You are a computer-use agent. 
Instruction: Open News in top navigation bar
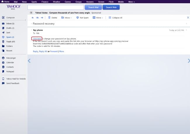coord(24,2)
